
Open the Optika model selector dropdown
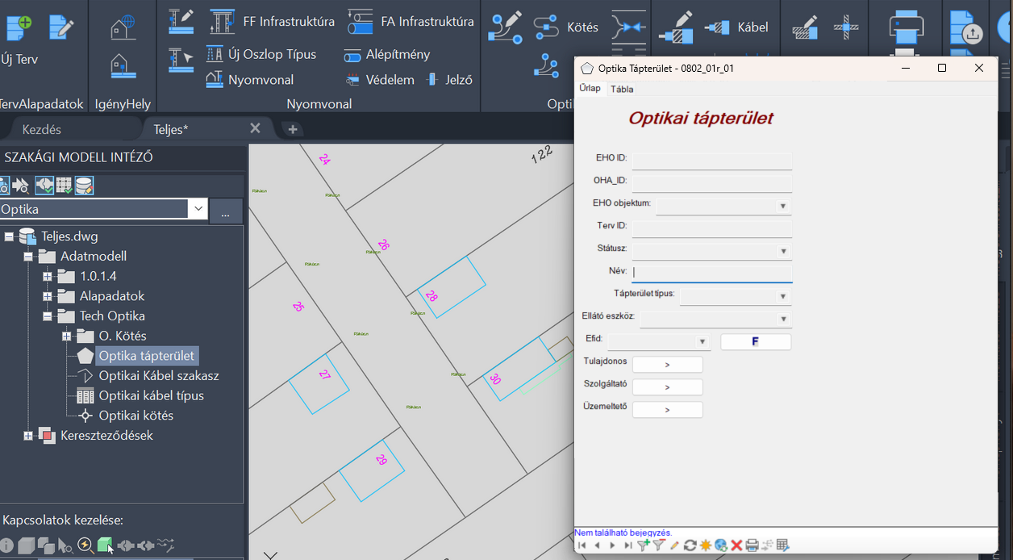(198, 209)
